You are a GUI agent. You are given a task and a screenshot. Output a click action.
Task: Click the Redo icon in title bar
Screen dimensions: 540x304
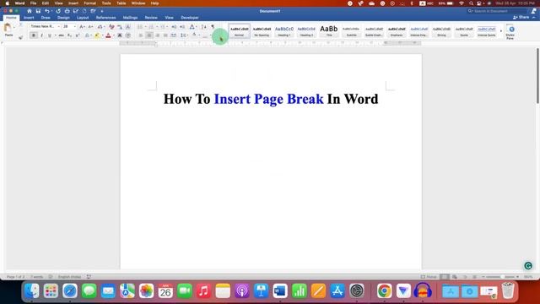(x=58, y=11)
